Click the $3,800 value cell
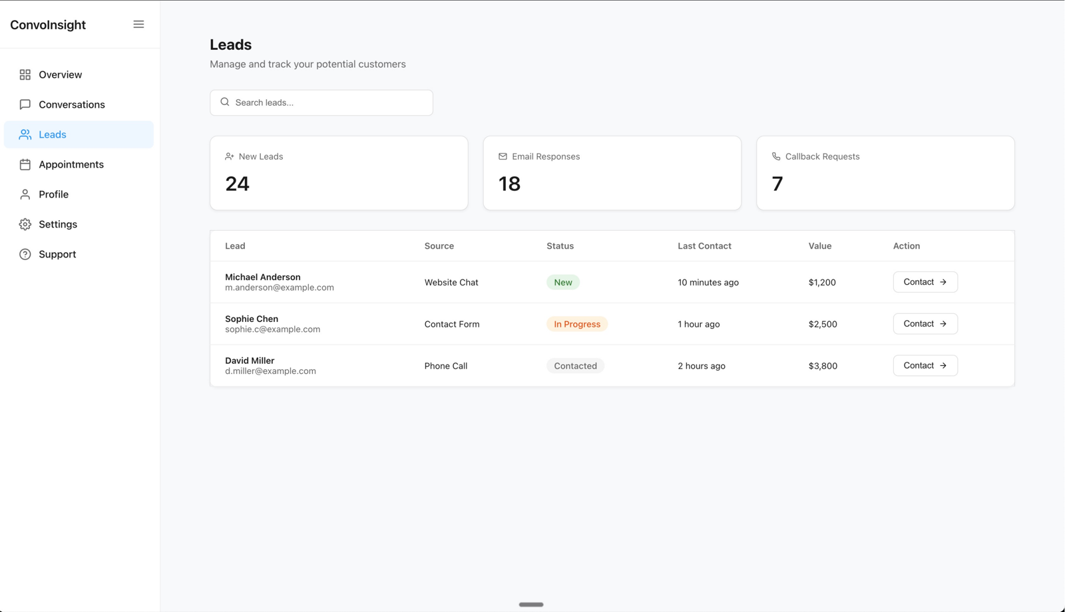 pos(823,366)
